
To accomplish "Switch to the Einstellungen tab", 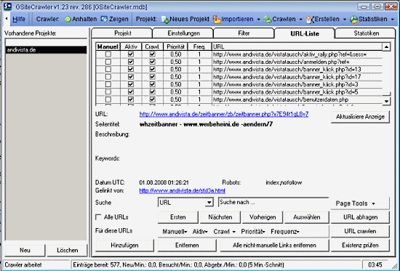I will 183,33.
